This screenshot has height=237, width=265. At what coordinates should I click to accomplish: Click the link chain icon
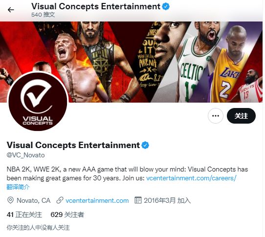pos(60,200)
